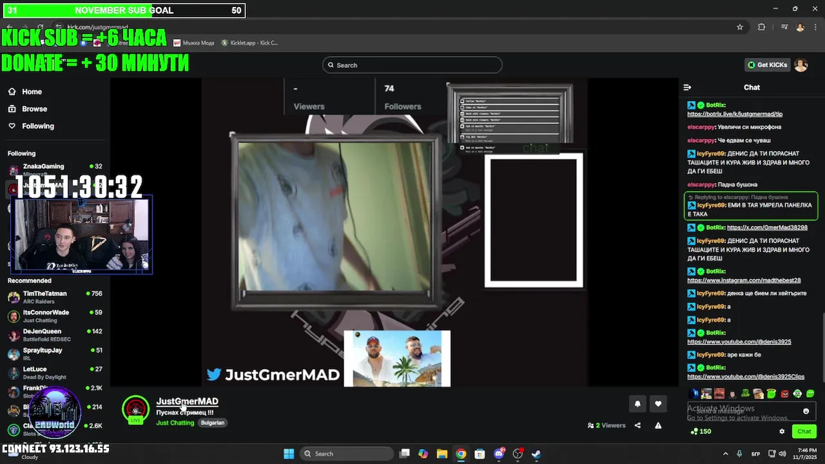Toggle stream notifications with the bell button
The width and height of the screenshot is (825, 464).
(x=637, y=404)
